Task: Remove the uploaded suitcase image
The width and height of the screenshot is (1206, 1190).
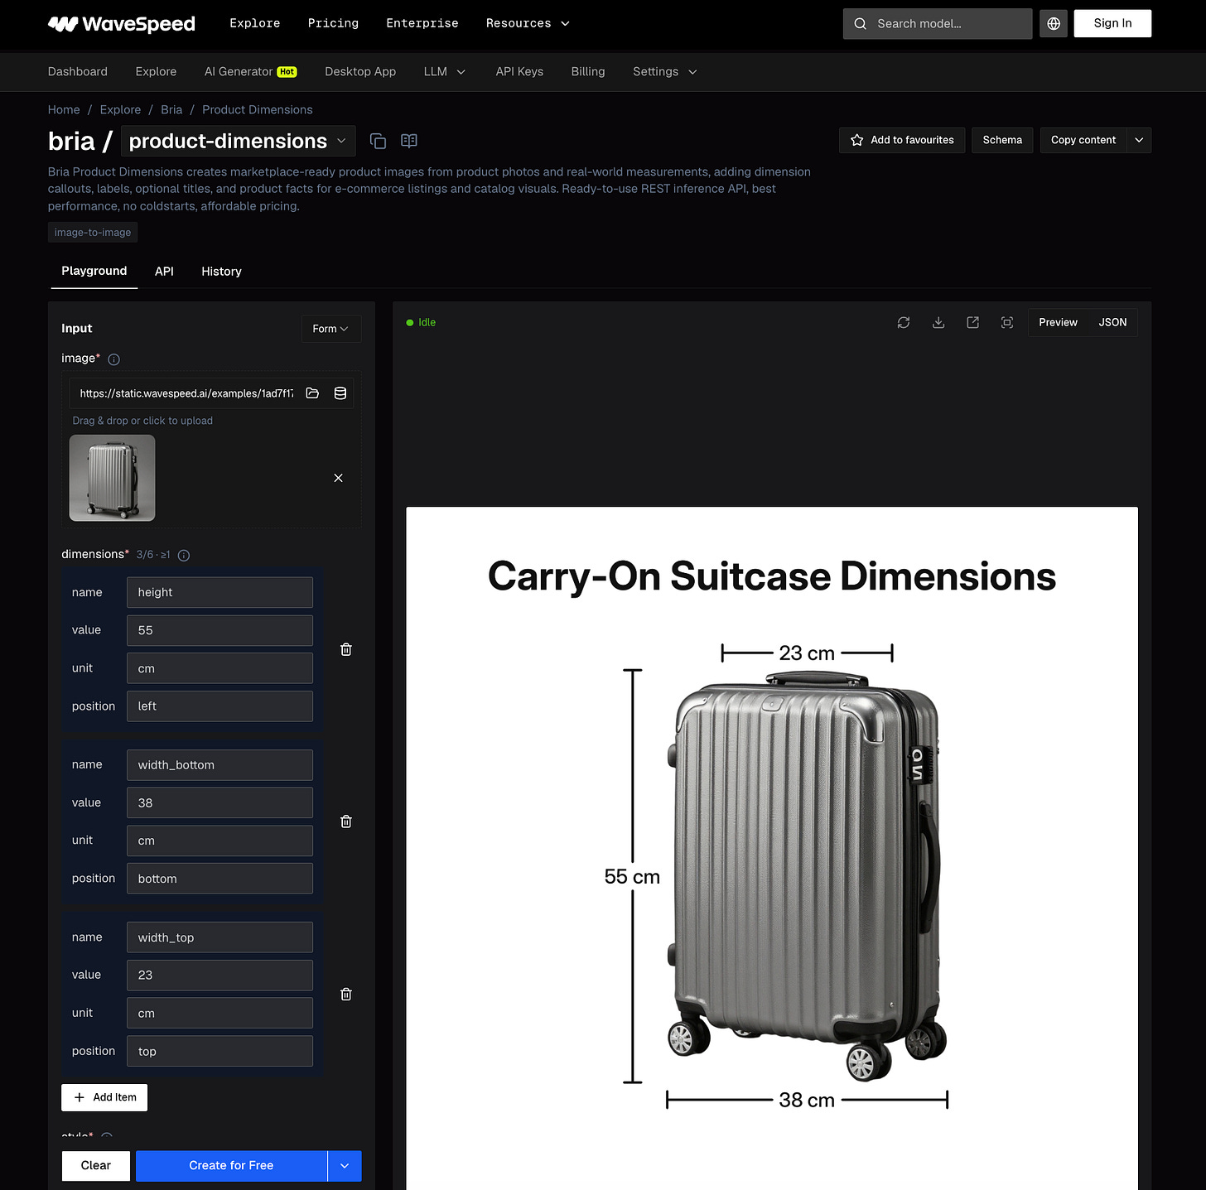Action: (x=338, y=478)
